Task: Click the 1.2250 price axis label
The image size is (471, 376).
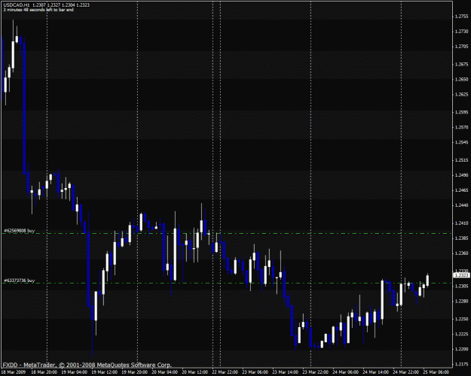Action: pos(461,319)
